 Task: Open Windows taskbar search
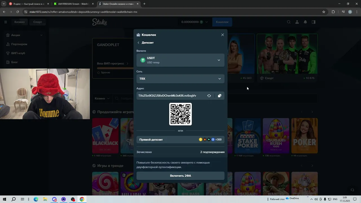[14, 199]
